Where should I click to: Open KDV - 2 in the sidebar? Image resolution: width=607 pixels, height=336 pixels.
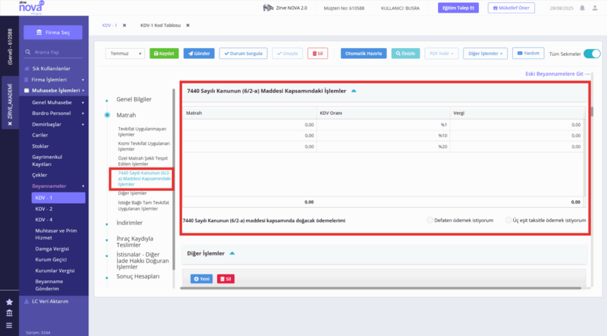pyautogui.click(x=44, y=209)
